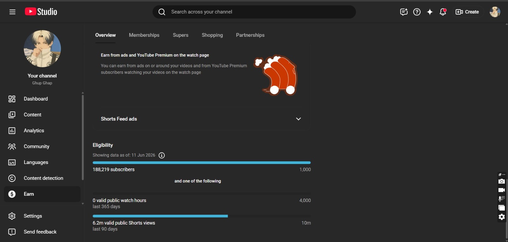Click the Send feedback icon
The height and width of the screenshot is (242, 508).
12,232
